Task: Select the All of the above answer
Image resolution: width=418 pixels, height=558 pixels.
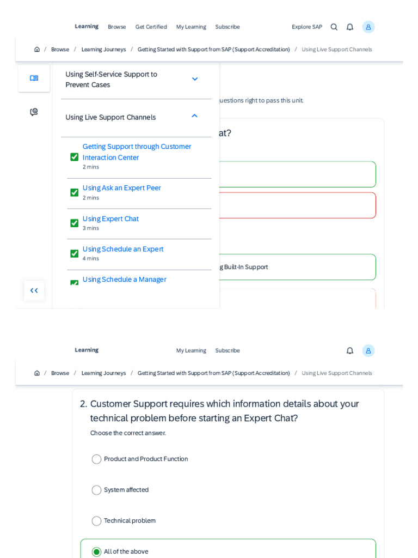Action: [97, 552]
